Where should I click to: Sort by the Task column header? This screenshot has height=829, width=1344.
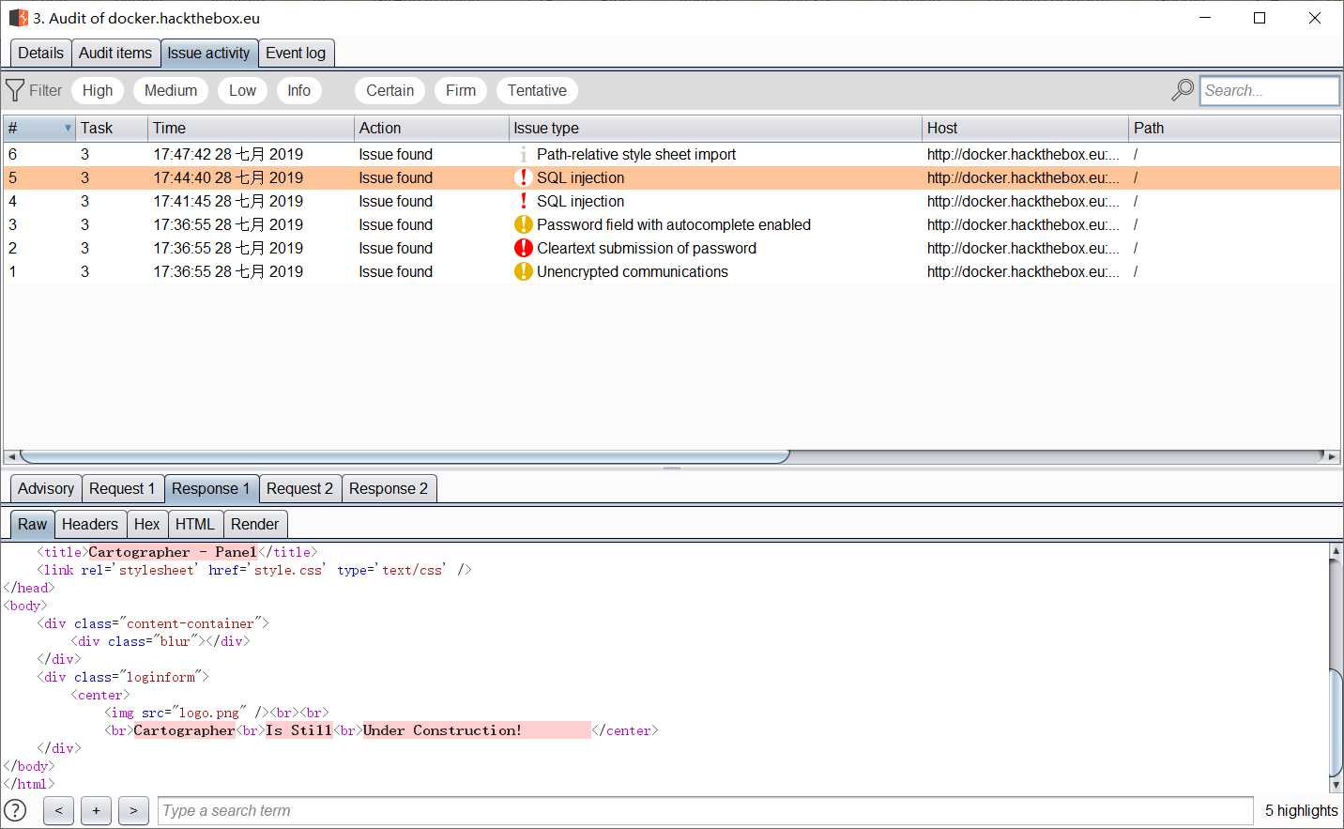pos(112,128)
